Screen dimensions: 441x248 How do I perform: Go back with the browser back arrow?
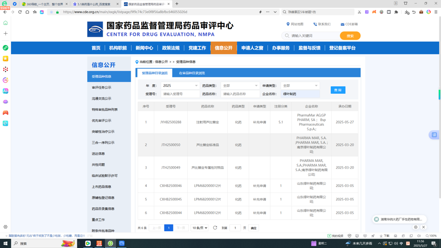[5, 12]
